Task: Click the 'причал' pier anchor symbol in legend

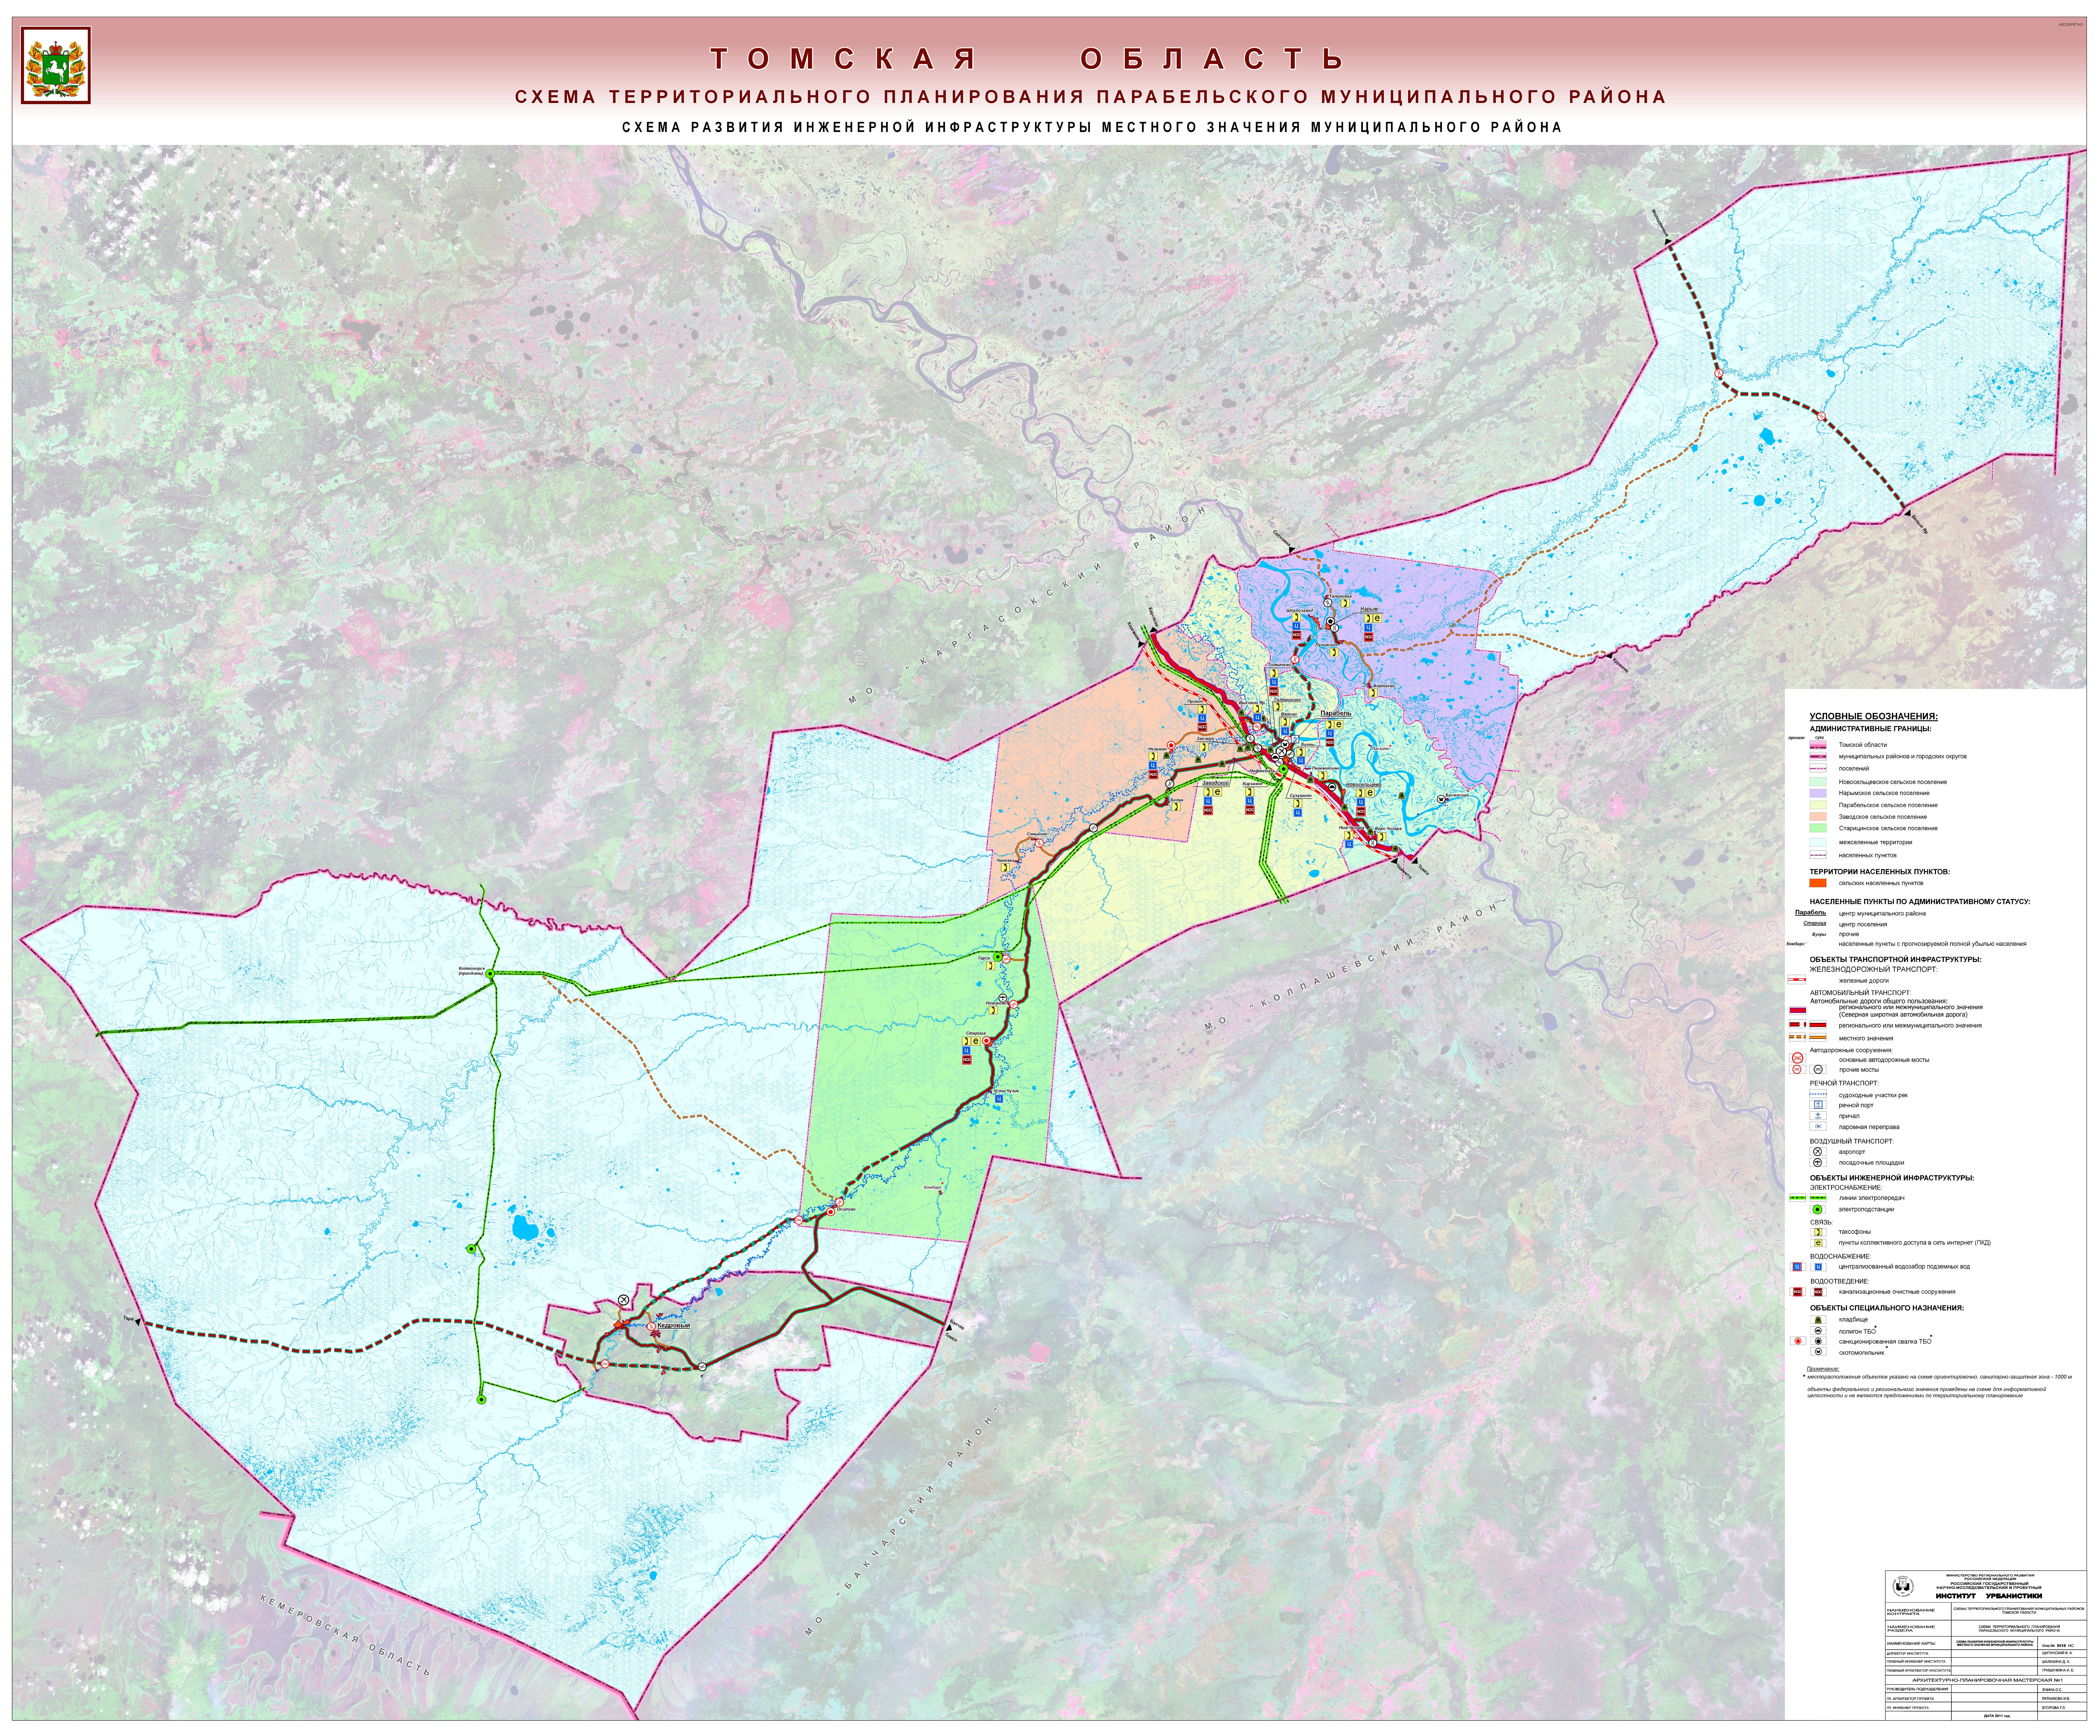Action: pyautogui.click(x=1818, y=1115)
